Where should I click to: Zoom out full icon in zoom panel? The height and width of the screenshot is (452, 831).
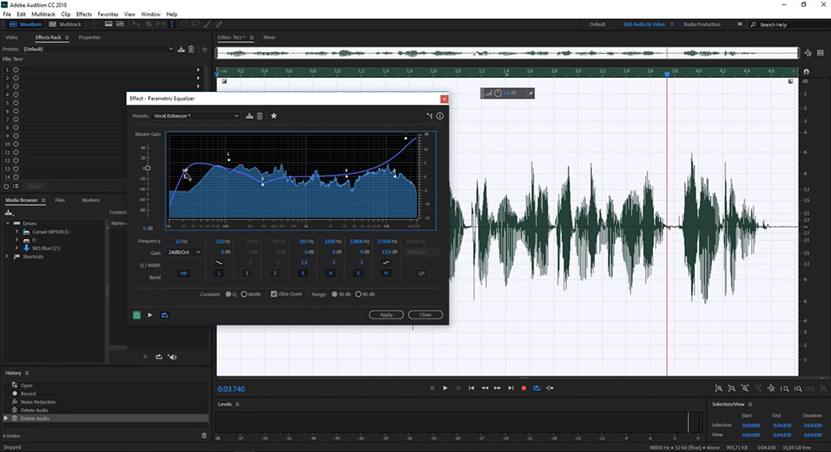click(x=771, y=388)
